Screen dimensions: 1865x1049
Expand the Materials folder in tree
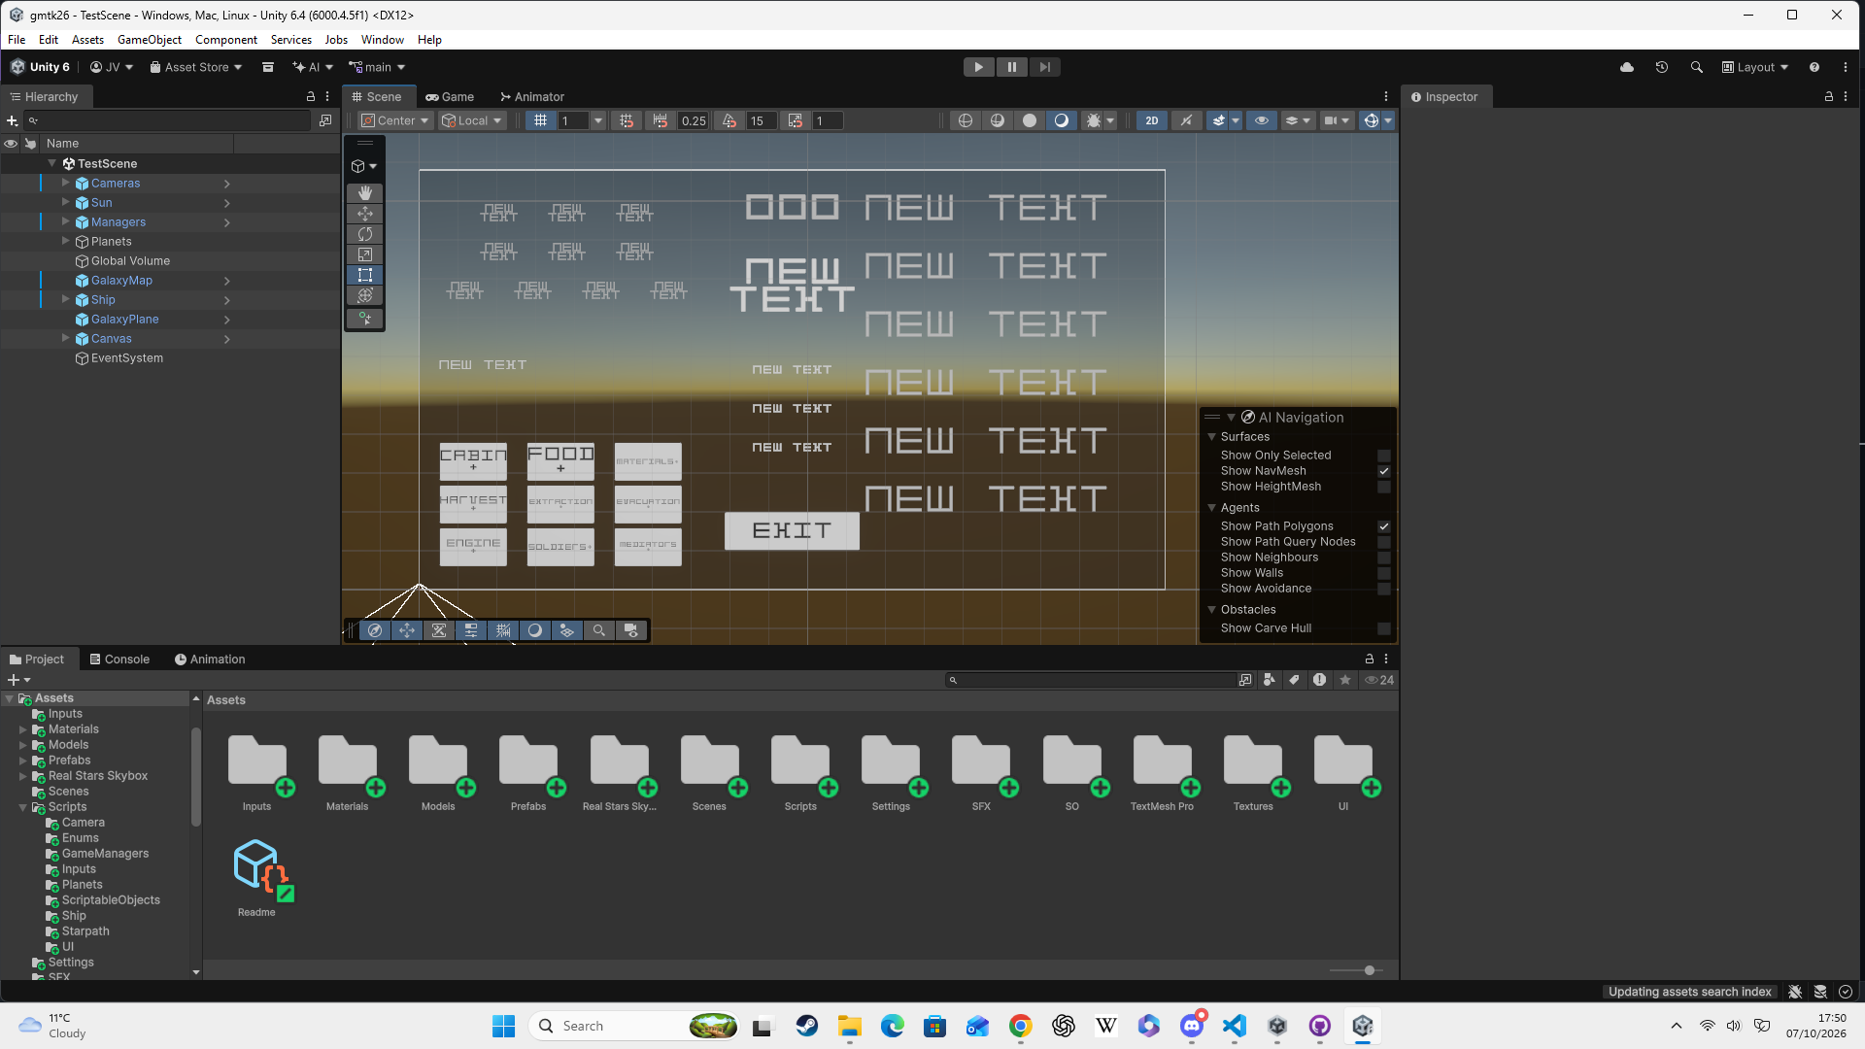pos(22,729)
